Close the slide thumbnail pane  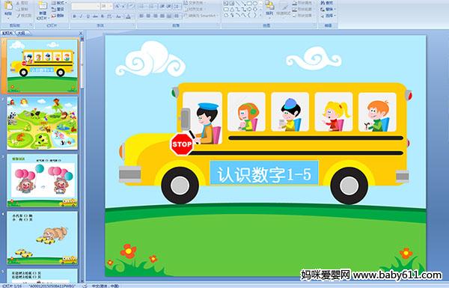(81, 33)
